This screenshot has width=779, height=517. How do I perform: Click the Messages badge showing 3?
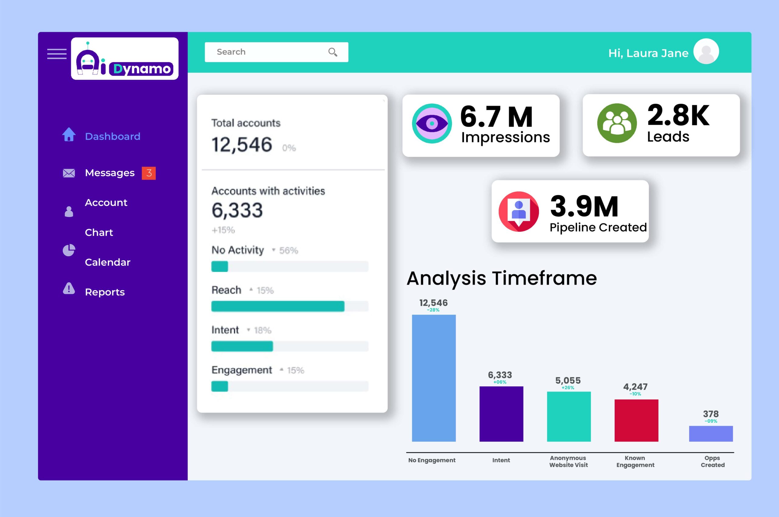coord(149,173)
